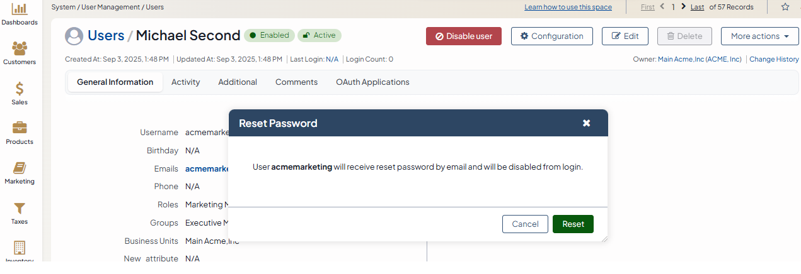The image size is (801, 274).
Task: Click the Reset button
Action: (573, 224)
